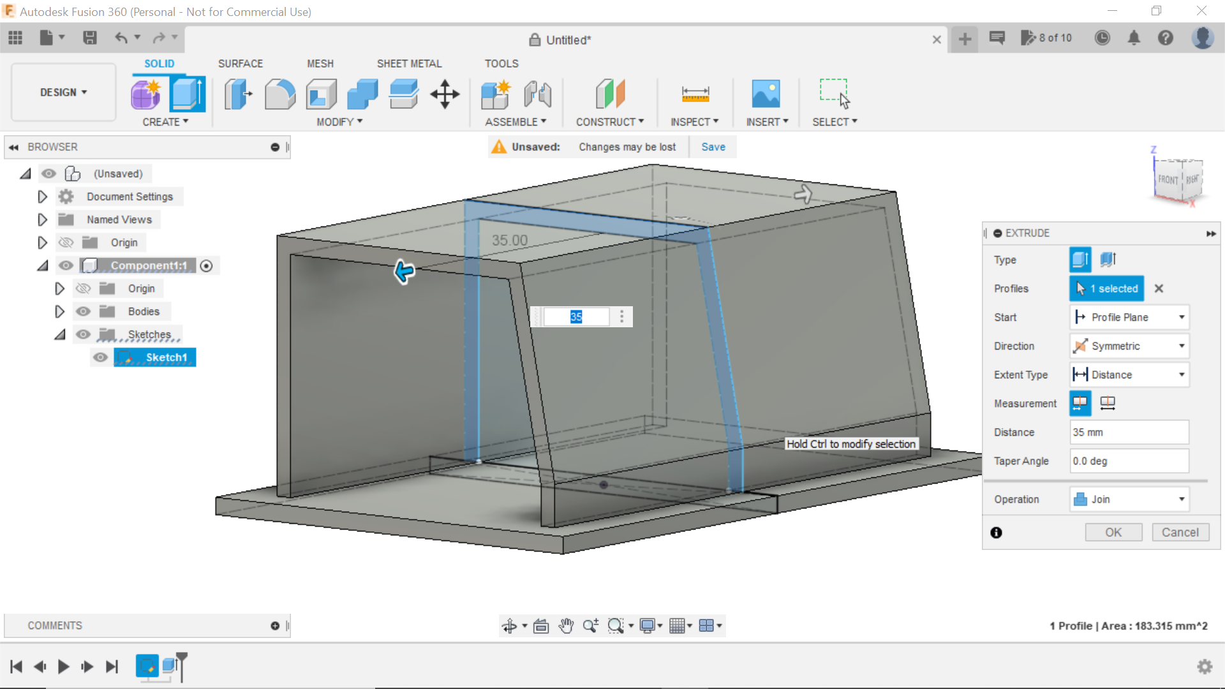Open the Direction dropdown set to Symmetric
This screenshot has width=1225, height=689.
click(1129, 346)
